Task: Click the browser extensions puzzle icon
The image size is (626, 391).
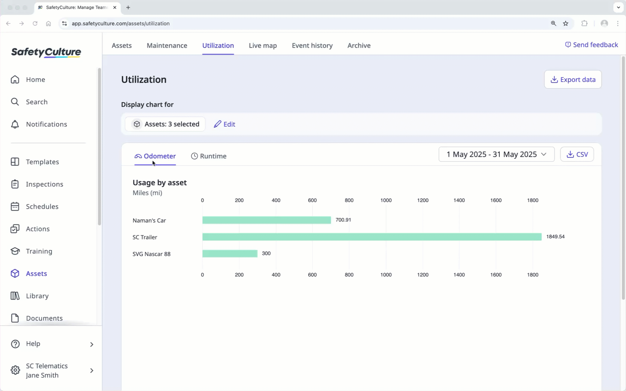Action: click(x=584, y=23)
